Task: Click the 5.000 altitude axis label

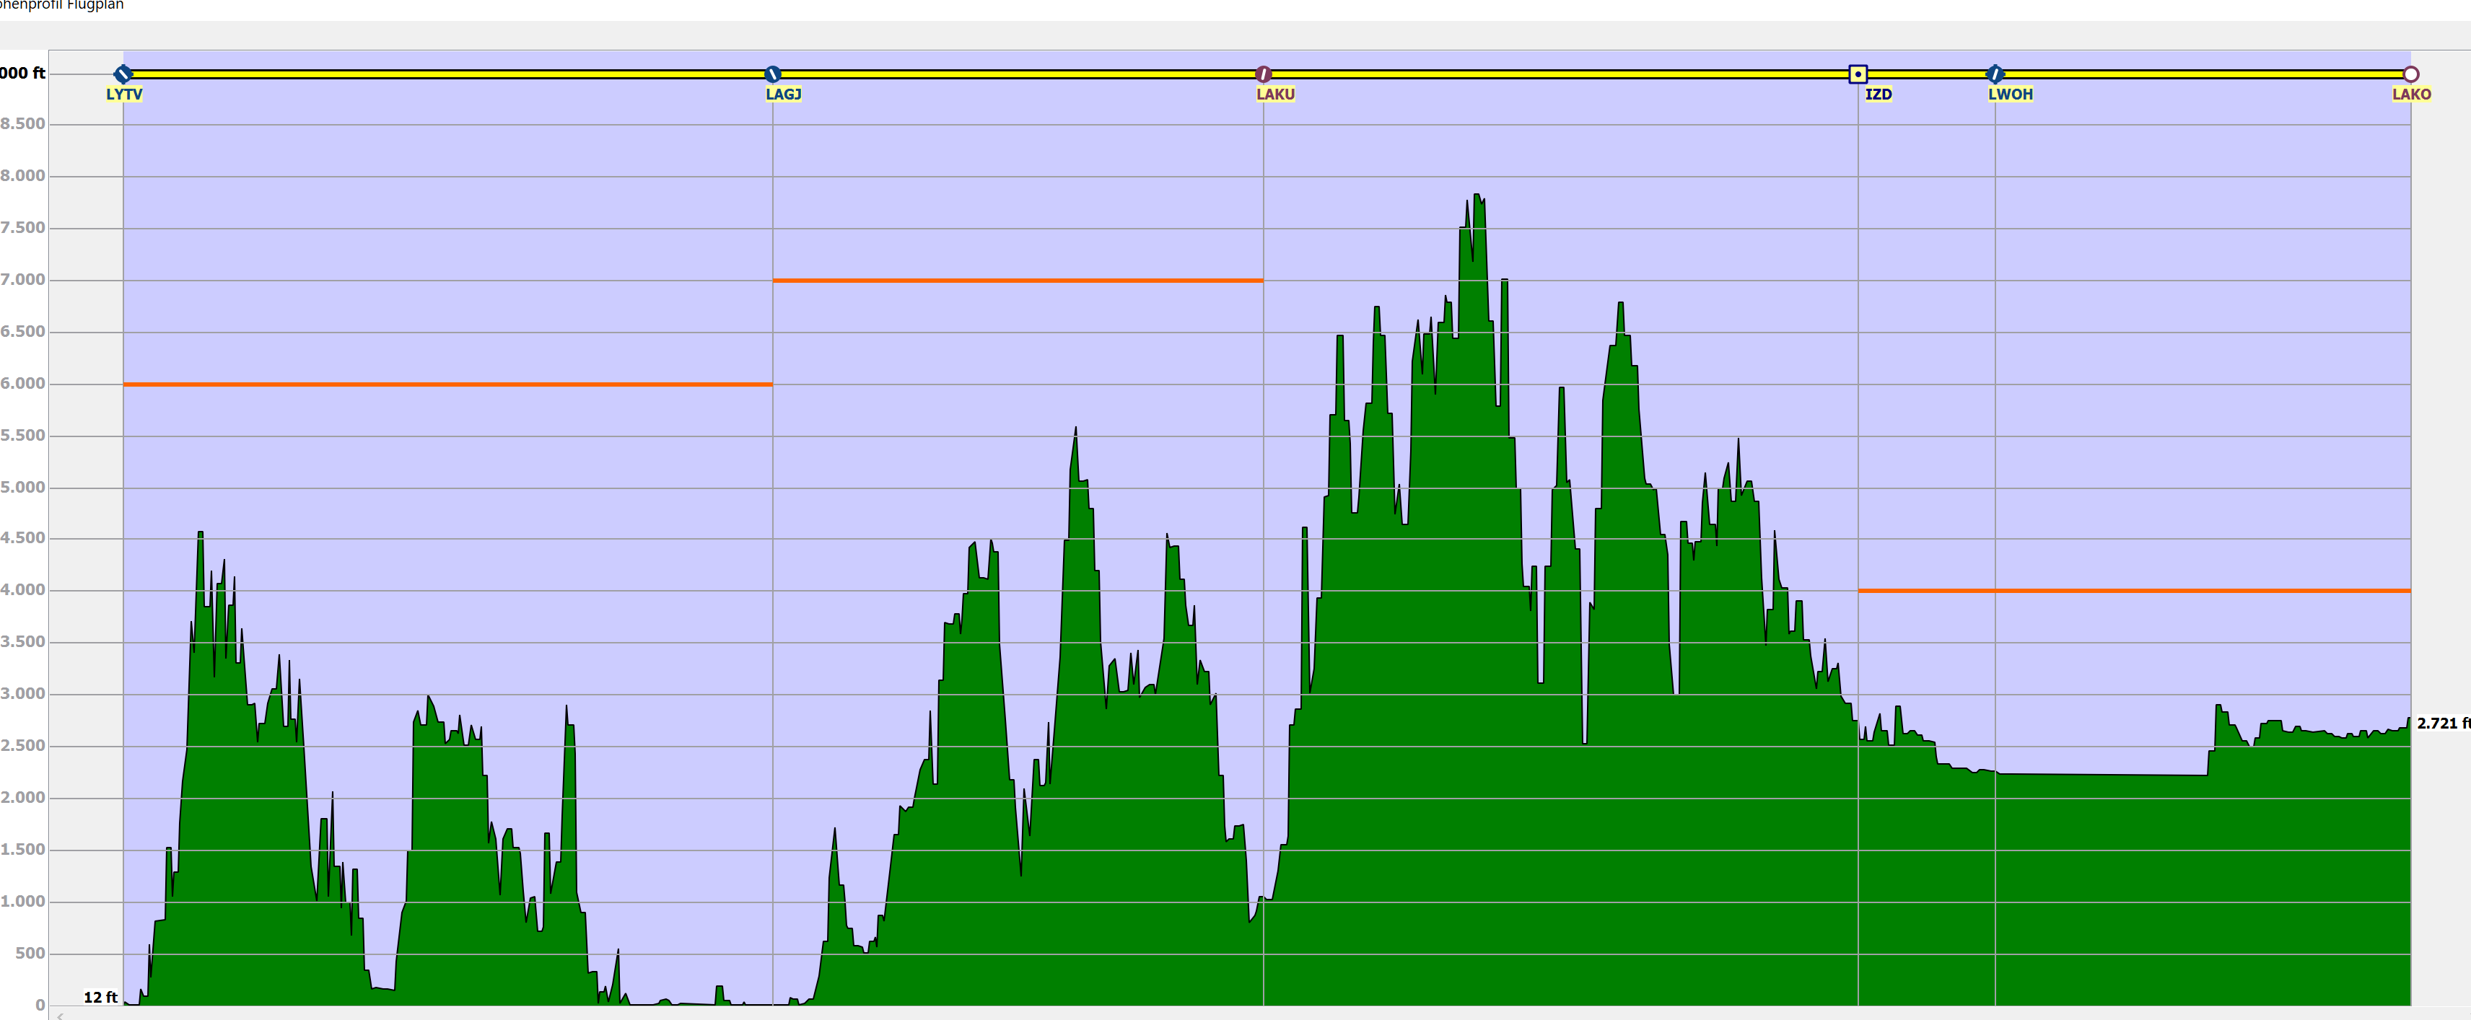Action: point(23,487)
